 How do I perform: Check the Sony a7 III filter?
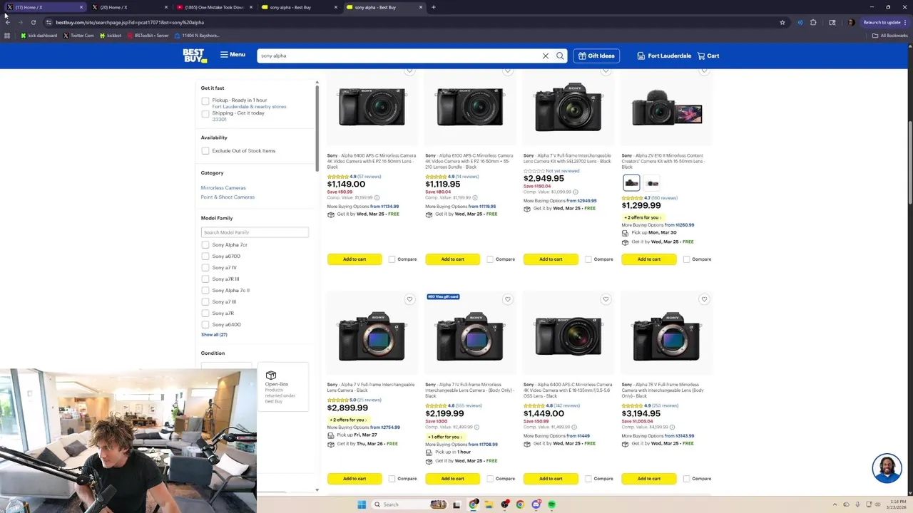(x=205, y=301)
